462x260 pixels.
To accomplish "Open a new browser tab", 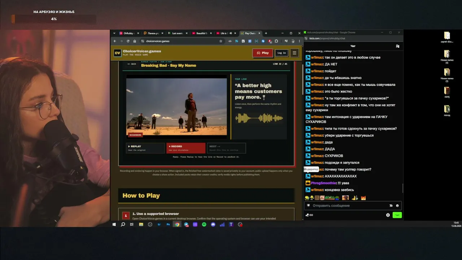I will [266, 33].
